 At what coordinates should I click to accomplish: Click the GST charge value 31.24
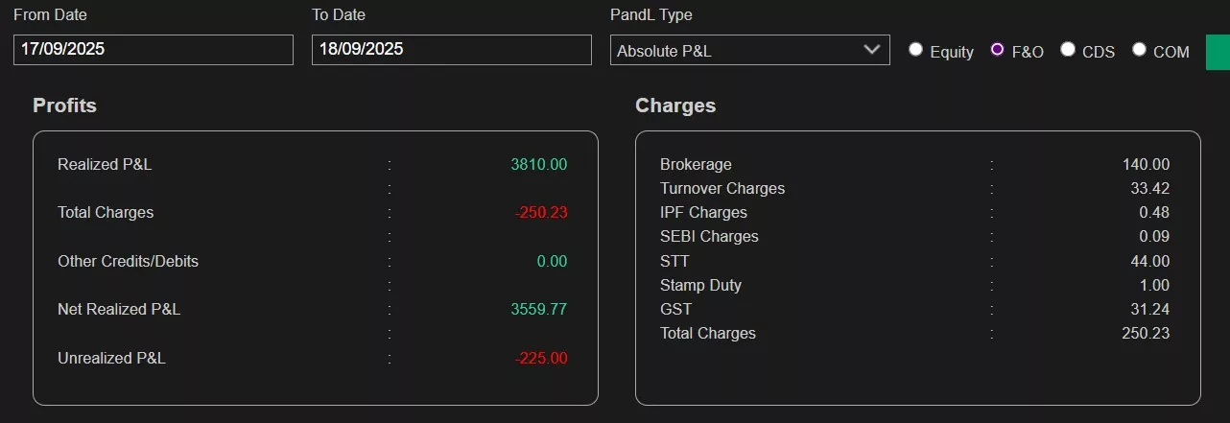(x=1149, y=310)
